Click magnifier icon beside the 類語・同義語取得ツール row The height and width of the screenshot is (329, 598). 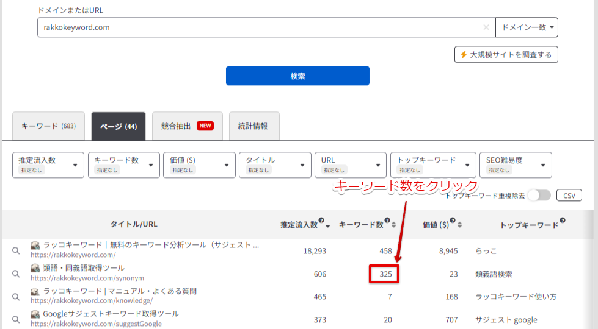point(16,274)
